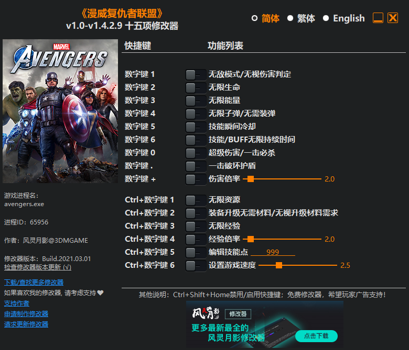Switch on 技能/BUFF无限持续时间

click(x=196, y=140)
